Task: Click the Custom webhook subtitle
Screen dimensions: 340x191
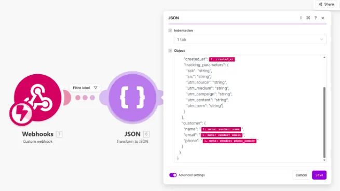Action: tap(37, 141)
